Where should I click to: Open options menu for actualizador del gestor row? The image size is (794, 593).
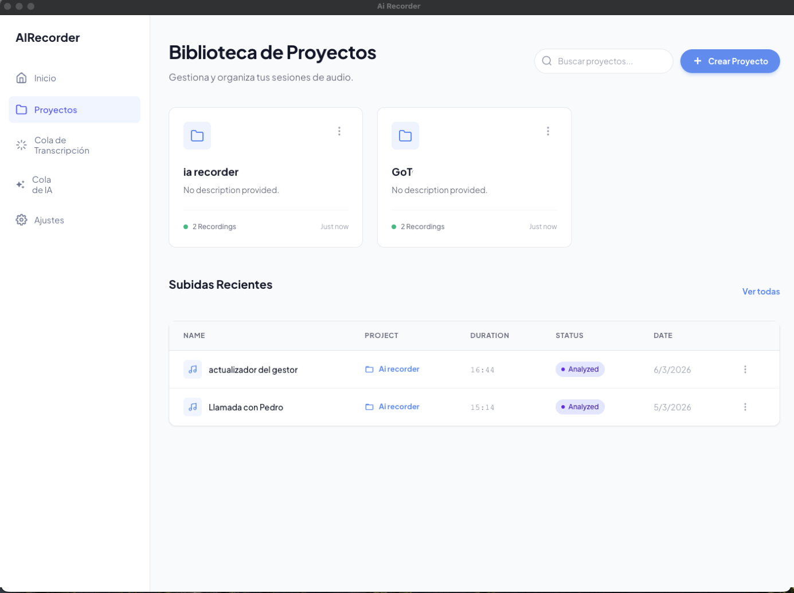pos(745,370)
